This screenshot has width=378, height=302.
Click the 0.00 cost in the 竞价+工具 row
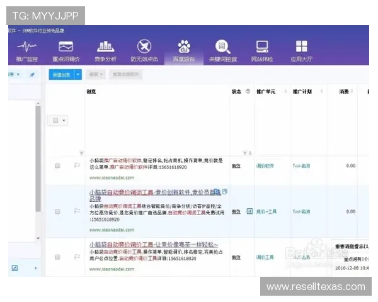[x=350, y=211]
